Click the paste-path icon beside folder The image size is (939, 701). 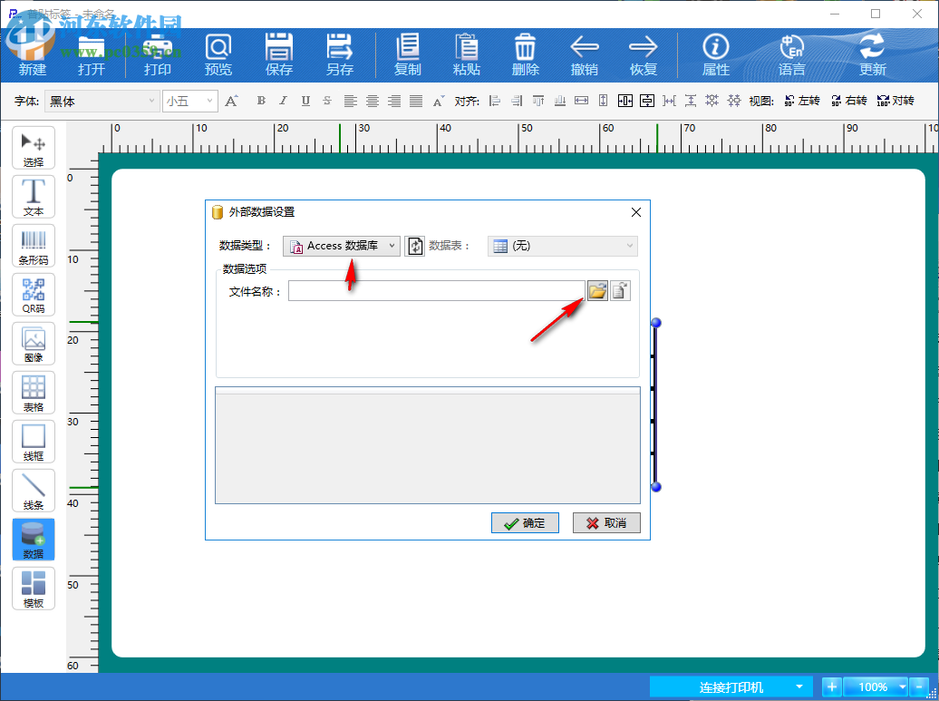[x=620, y=290]
